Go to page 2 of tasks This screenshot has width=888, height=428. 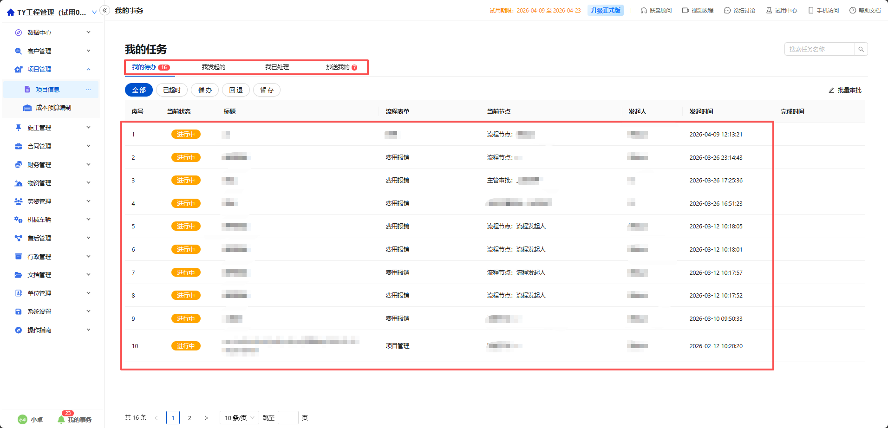[x=189, y=418]
